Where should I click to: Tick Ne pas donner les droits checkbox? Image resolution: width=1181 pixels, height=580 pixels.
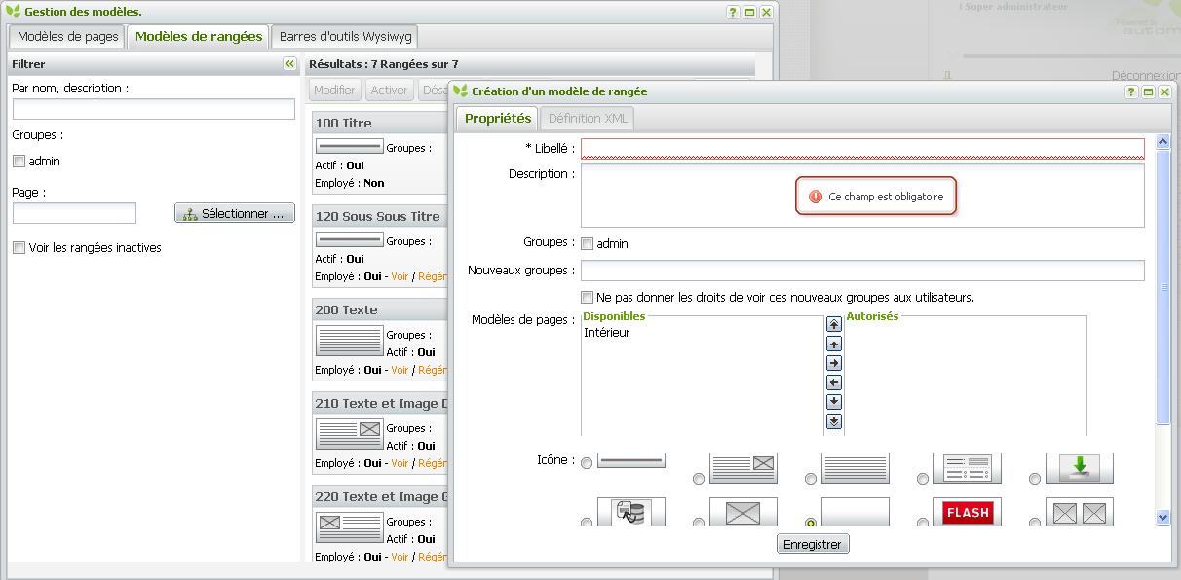coord(587,297)
